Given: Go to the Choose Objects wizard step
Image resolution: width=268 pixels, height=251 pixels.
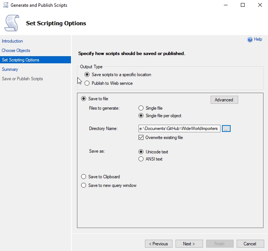Looking at the screenshot, I should click(x=16, y=51).
